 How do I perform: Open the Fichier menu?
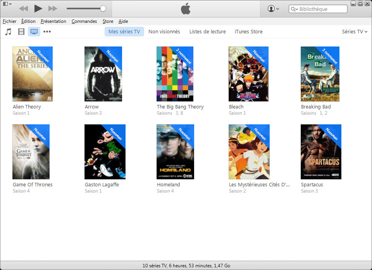[10, 21]
